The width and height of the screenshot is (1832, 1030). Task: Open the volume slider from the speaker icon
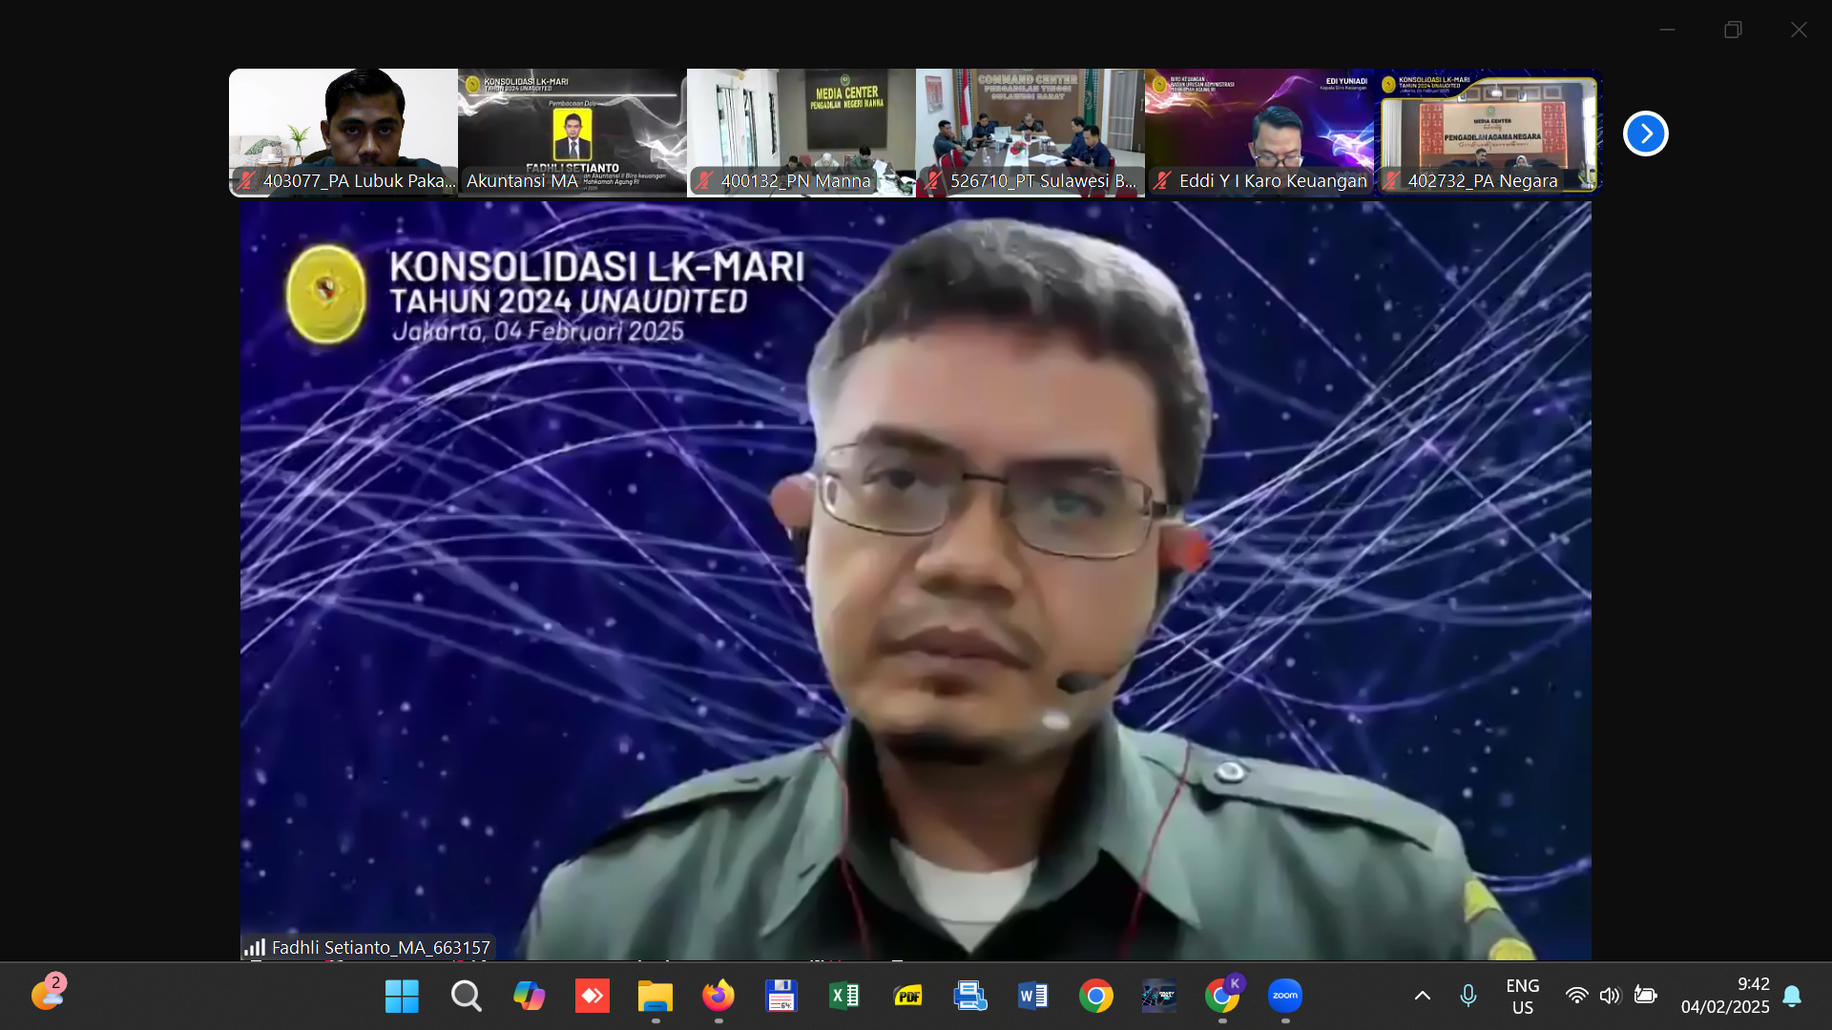point(1612,996)
